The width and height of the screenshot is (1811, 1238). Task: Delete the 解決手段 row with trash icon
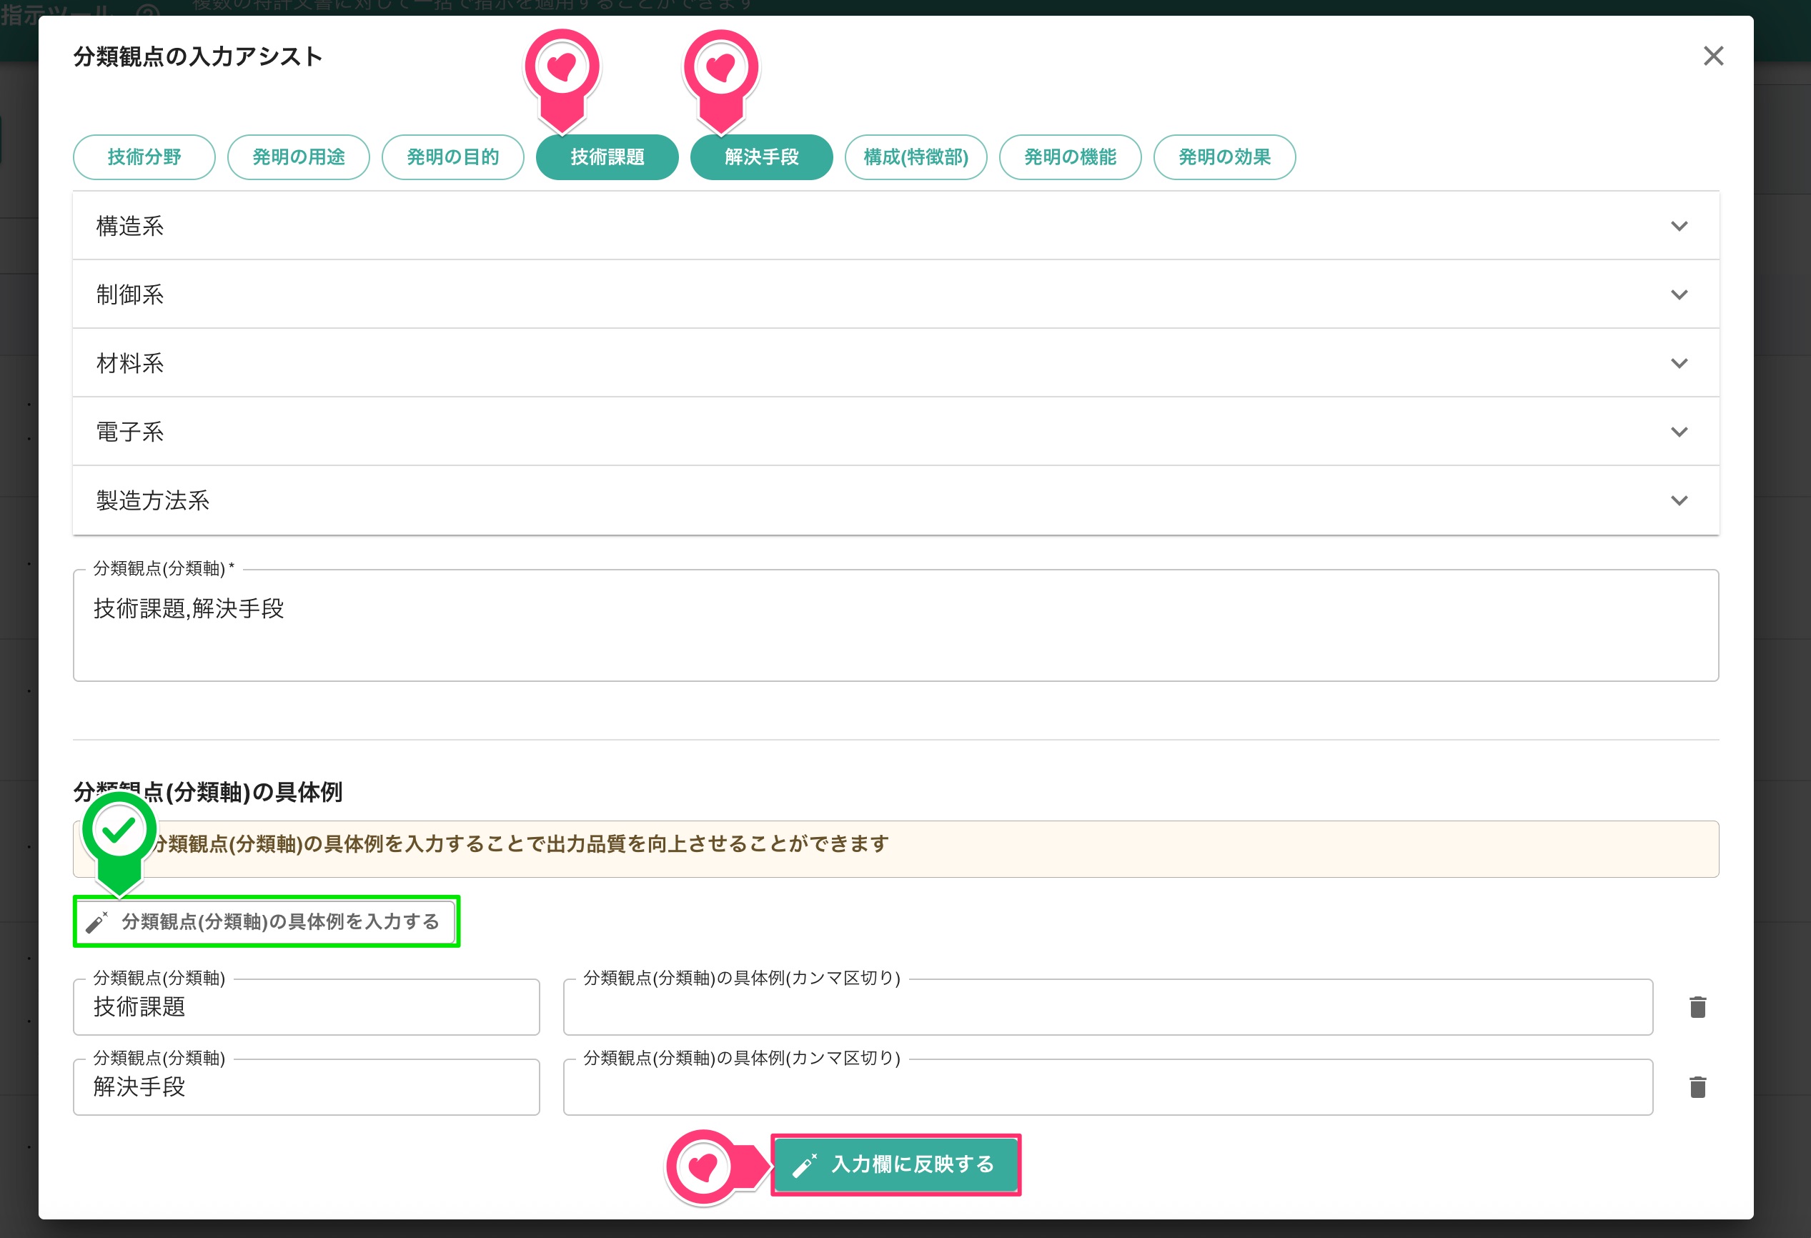pyautogui.click(x=1698, y=1086)
